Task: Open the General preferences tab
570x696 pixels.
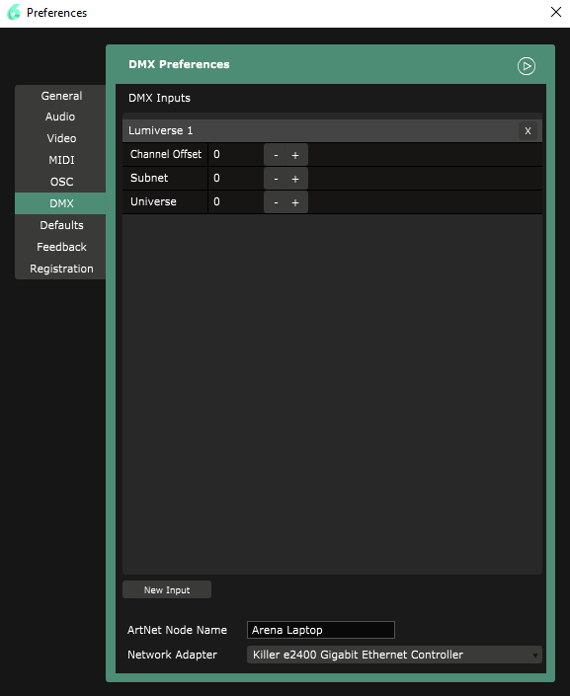Action: tap(61, 96)
